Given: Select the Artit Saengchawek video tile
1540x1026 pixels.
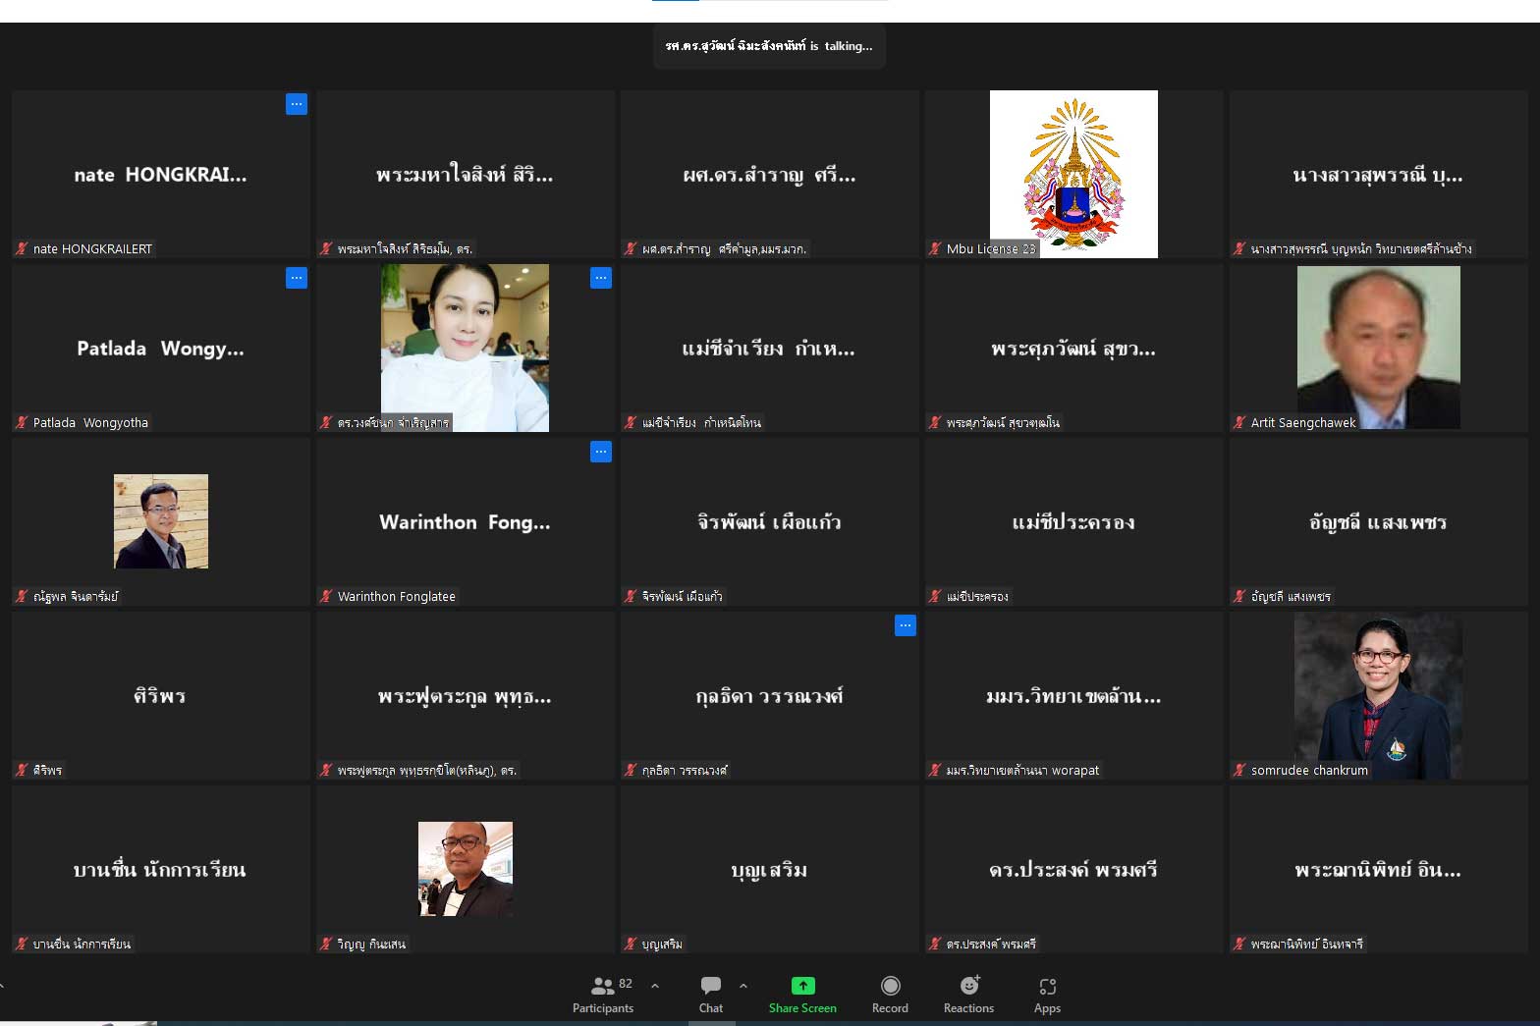Looking at the screenshot, I should 1378,348.
